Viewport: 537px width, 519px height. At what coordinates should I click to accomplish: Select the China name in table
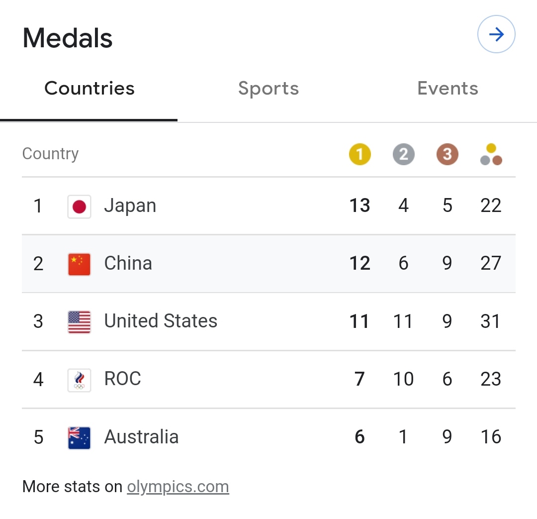pyautogui.click(x=128, y=263)
